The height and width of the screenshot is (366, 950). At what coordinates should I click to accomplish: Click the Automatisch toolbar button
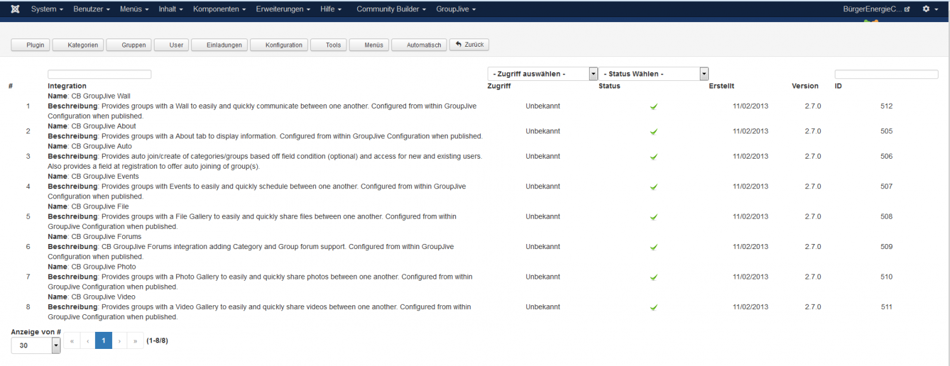click(x=419, y=45)
